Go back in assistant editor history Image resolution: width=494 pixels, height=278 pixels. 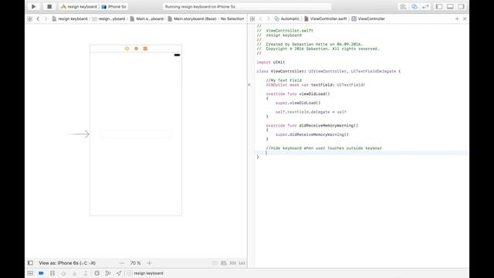[261, 19]
